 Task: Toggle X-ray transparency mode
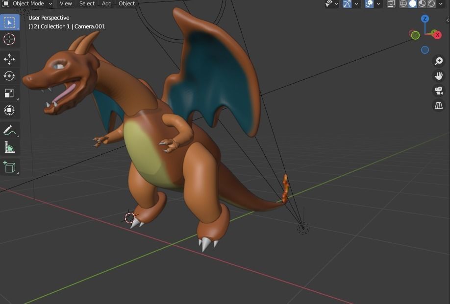[x=391, y=4]
